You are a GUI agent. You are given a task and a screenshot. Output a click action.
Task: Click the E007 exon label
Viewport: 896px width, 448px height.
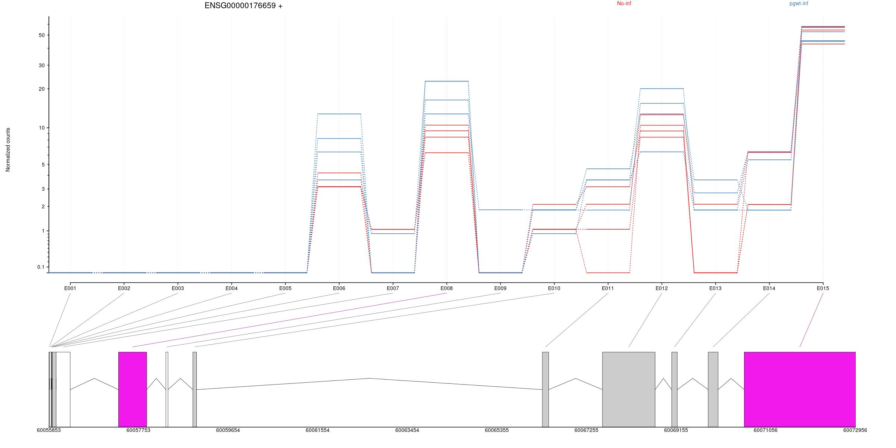[393, 288]
